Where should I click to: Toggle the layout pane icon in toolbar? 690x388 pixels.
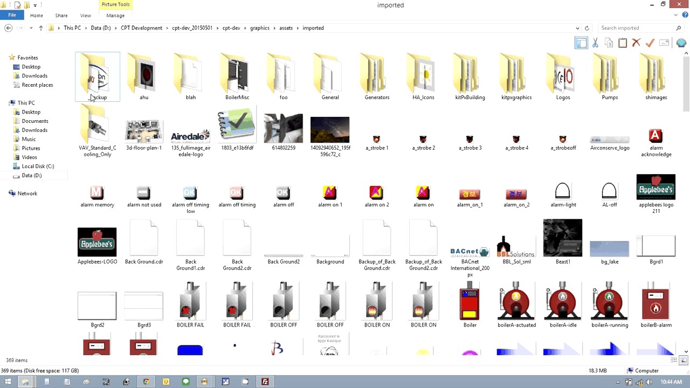581,43
